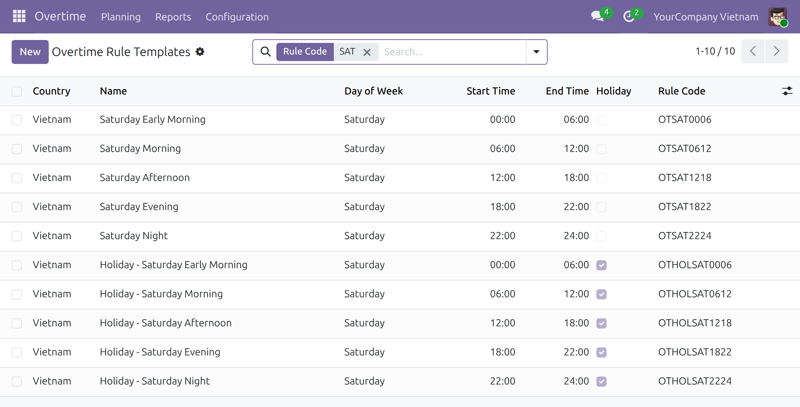
Task: Select the Saturday Morning row checkbox
Action: click(x=17, y=149)
